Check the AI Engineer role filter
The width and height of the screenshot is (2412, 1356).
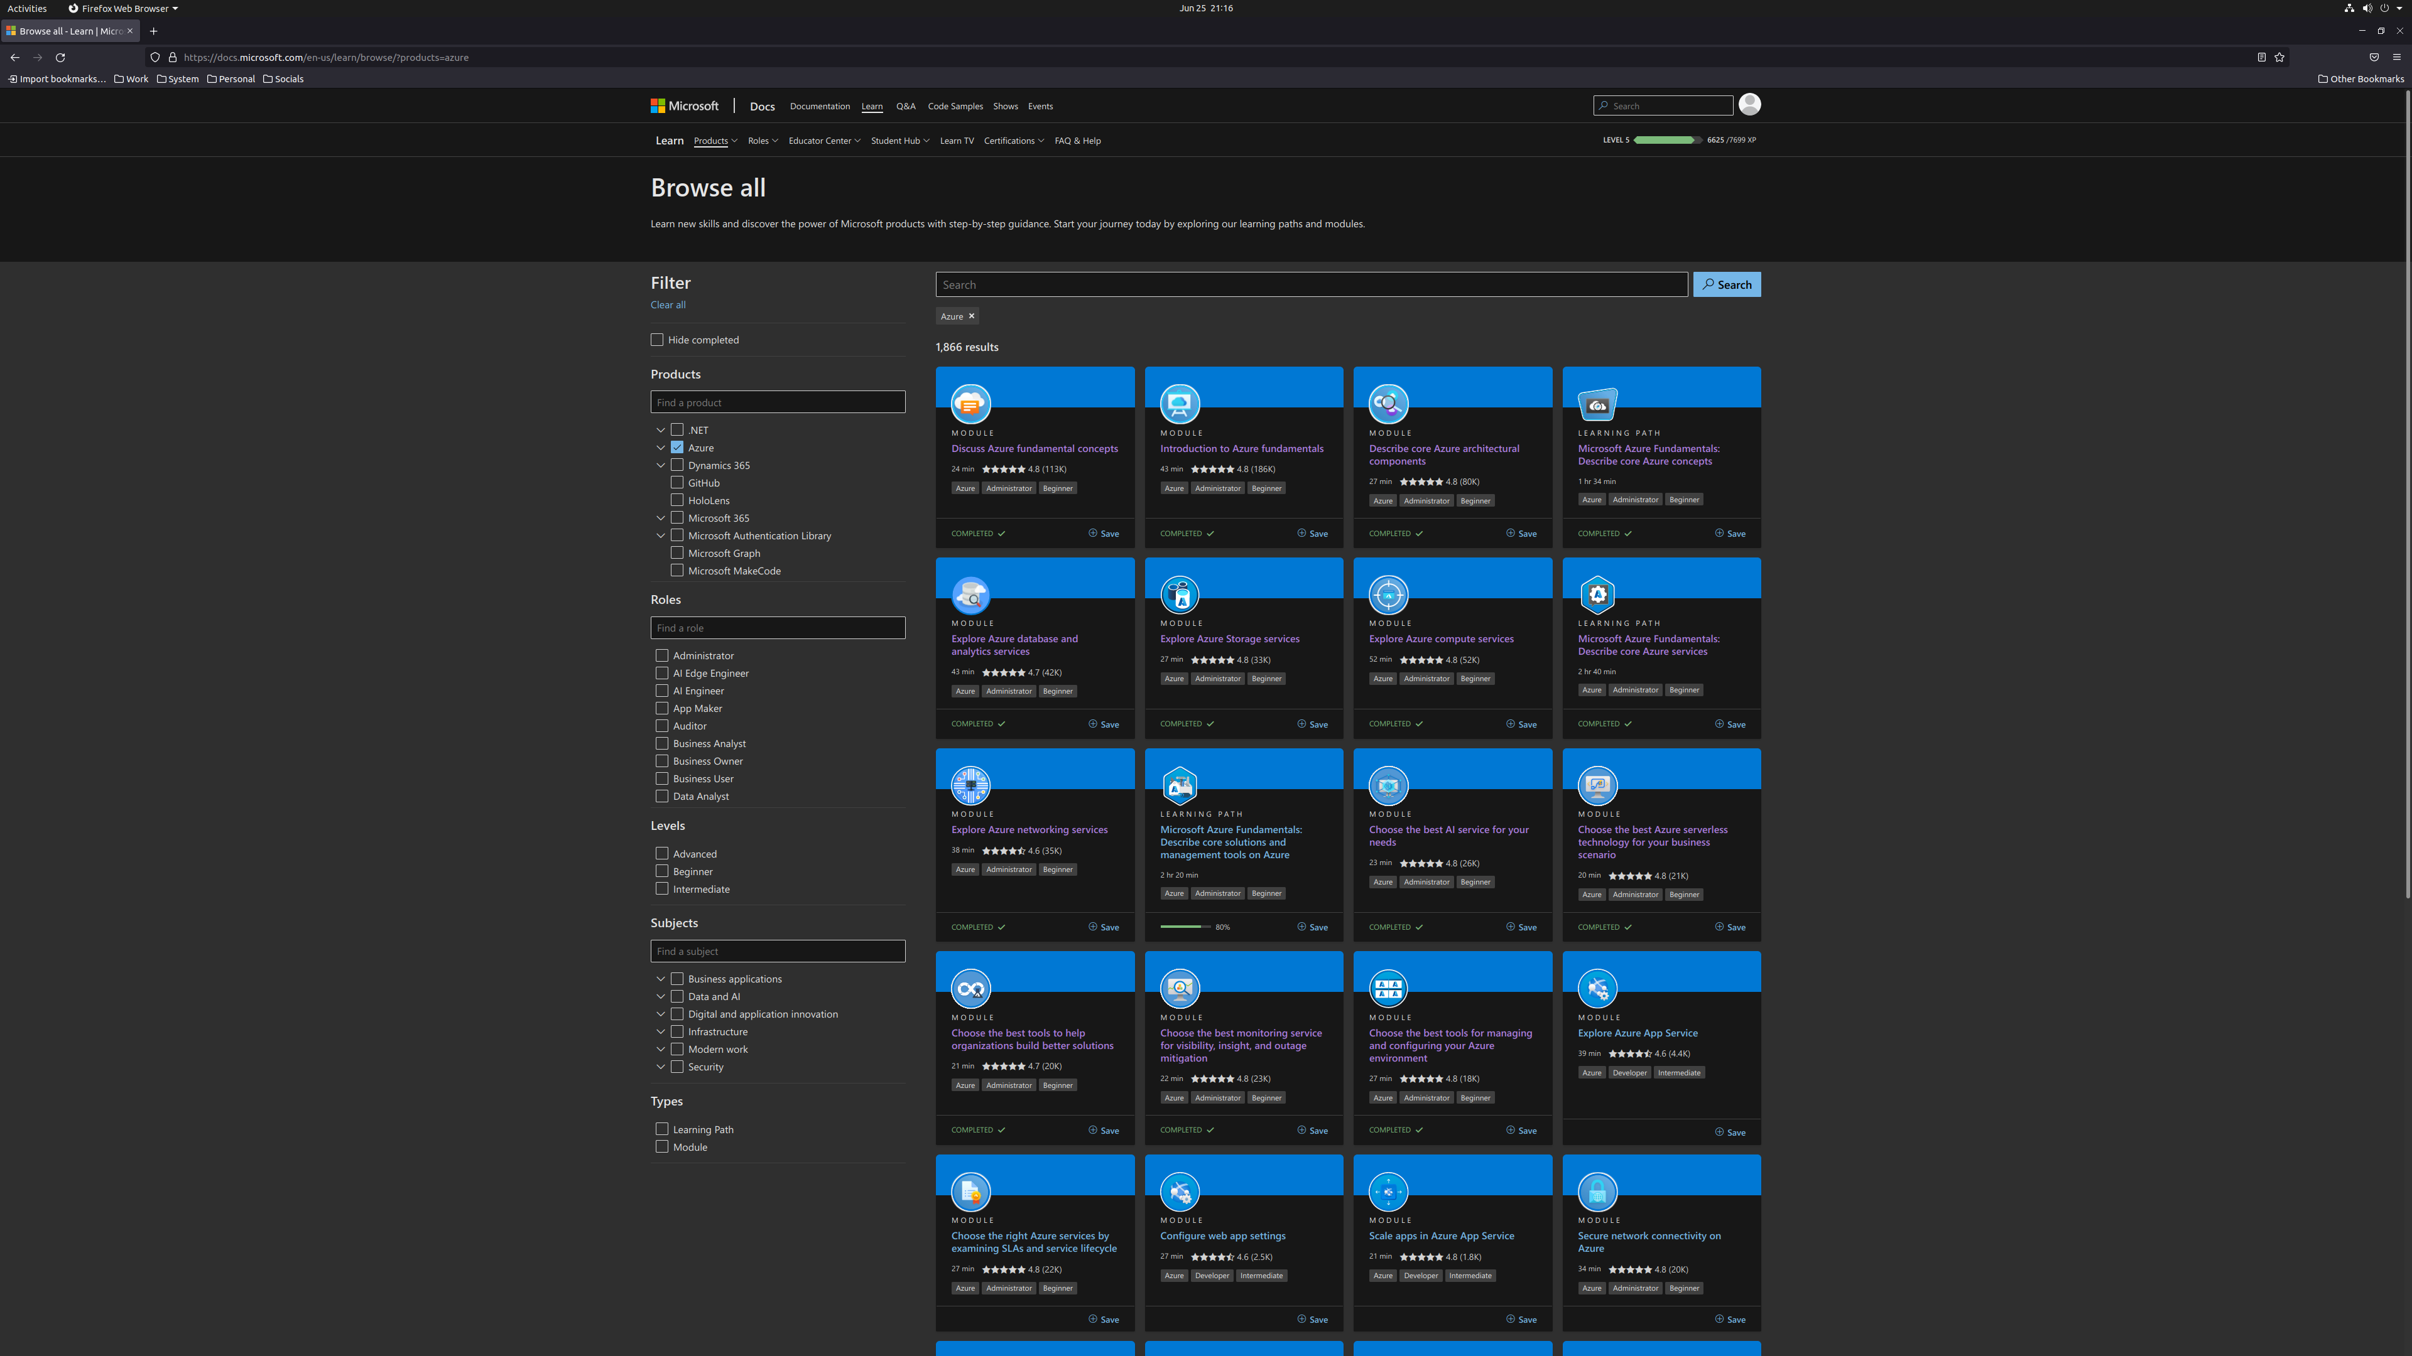662,691
